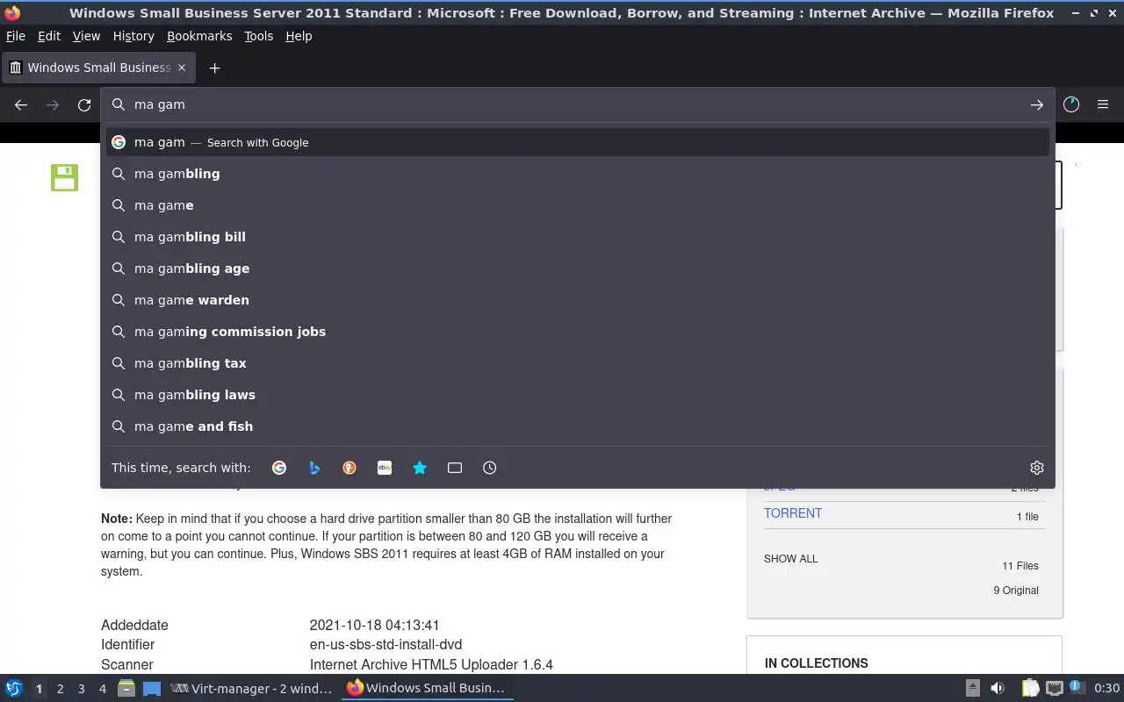The width and height of the screenshot is (1124, 702).
Task: Click '9 Original' count text
Action: tap(1016, 591)
